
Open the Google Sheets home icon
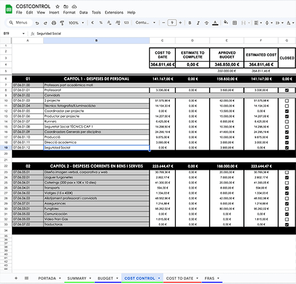pyautogui.click(x=9, y=9)
